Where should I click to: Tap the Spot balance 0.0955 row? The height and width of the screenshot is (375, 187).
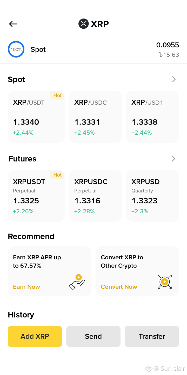click(x=94, y=49)
